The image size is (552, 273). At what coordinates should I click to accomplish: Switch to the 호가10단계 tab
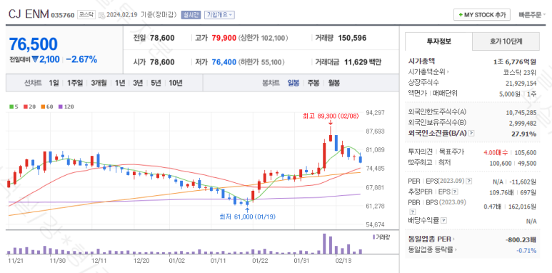pyautogui.click(x=506, y=41)
